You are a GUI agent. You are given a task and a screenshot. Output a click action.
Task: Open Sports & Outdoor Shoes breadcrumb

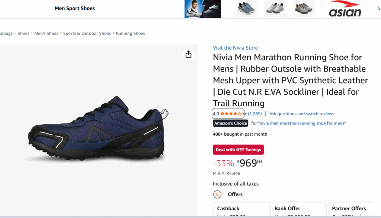87,34
